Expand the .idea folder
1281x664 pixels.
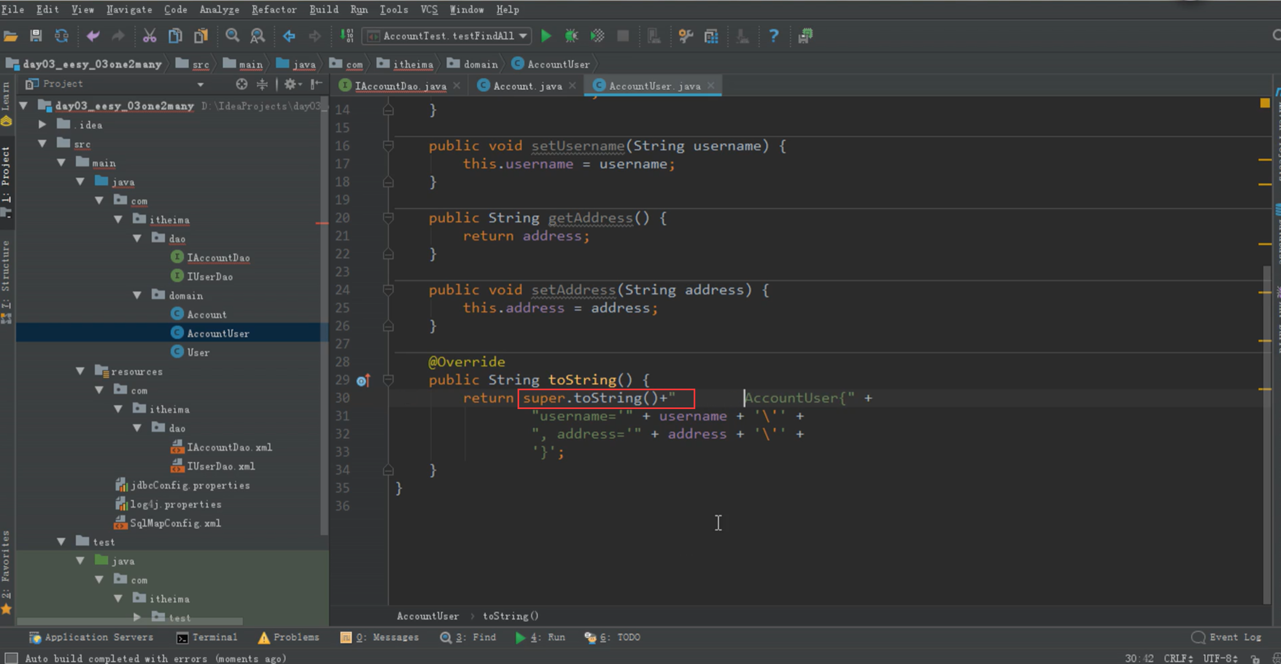42,125
